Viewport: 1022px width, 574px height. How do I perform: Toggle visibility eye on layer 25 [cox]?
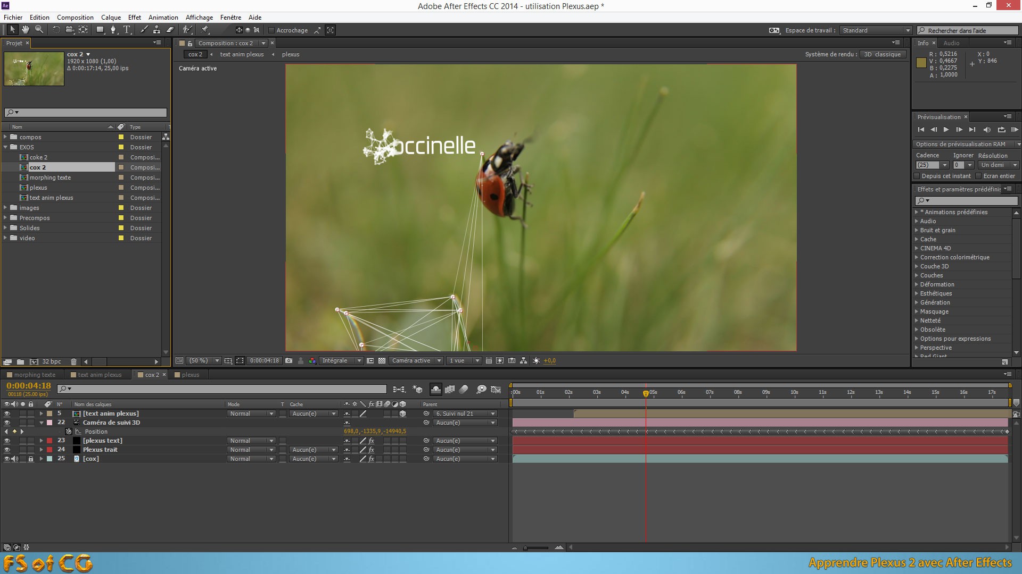(6, 458)
